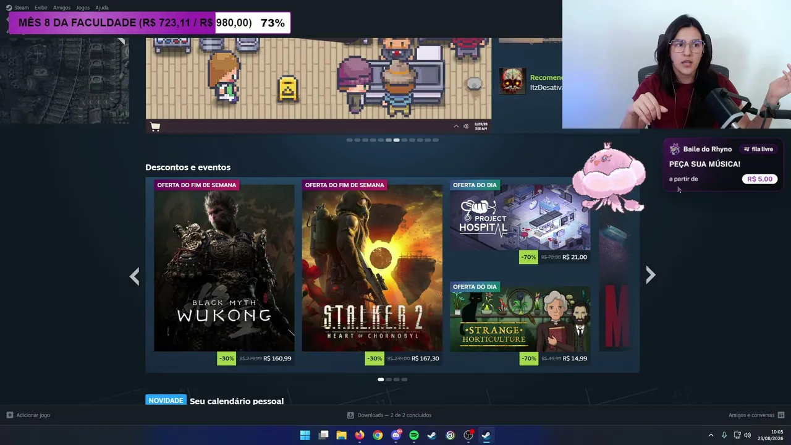This screenshot has height=445, width=791.
Task: Select the first featured carousel page dot
Action: (349, 140)
